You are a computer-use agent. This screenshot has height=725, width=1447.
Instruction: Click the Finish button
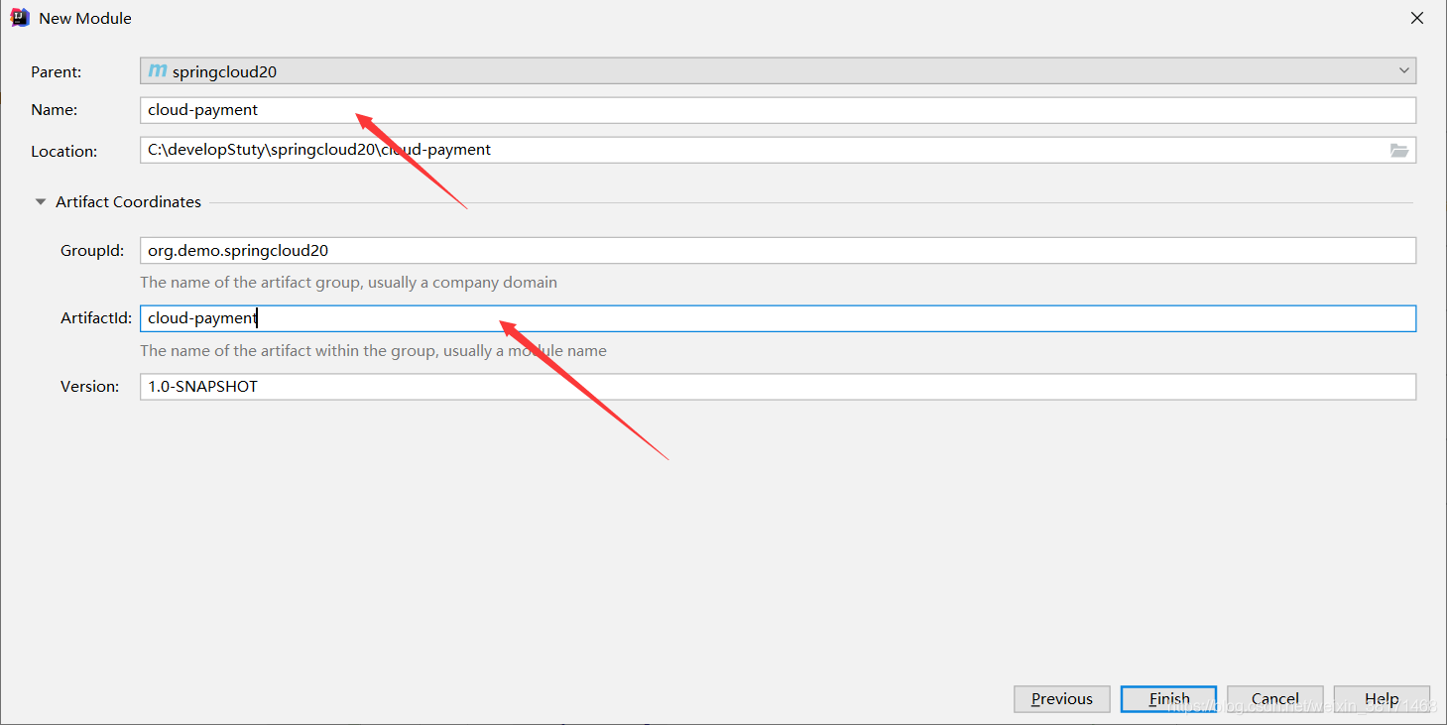click(x=1169, y=699)
